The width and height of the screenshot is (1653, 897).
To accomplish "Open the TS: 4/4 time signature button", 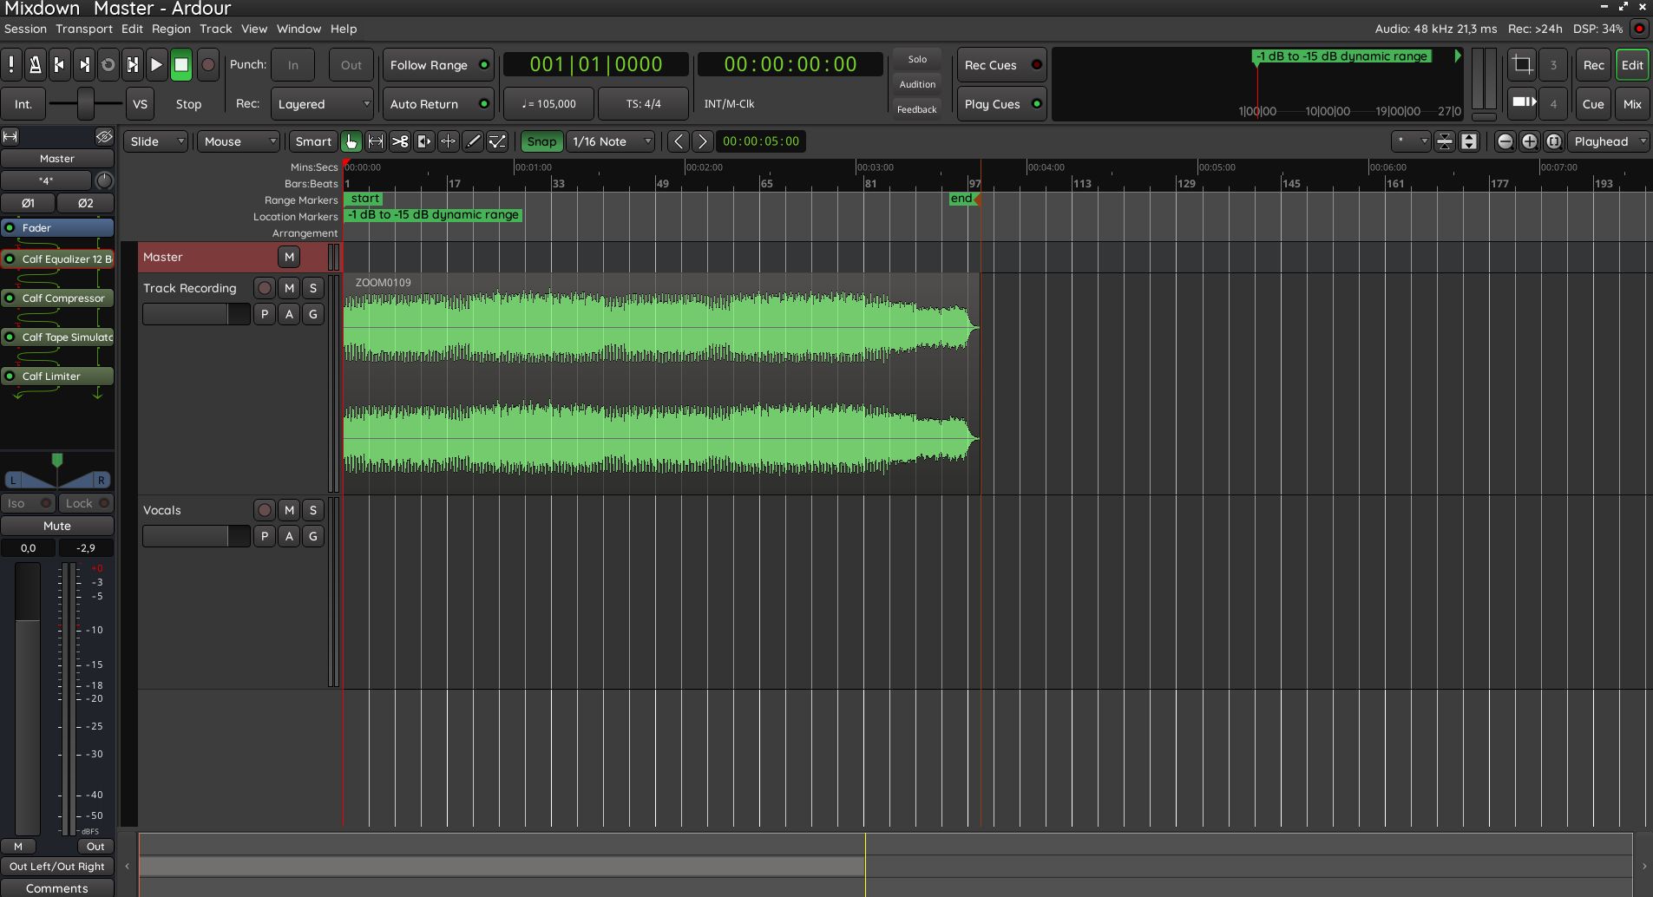I will [643, 104].
